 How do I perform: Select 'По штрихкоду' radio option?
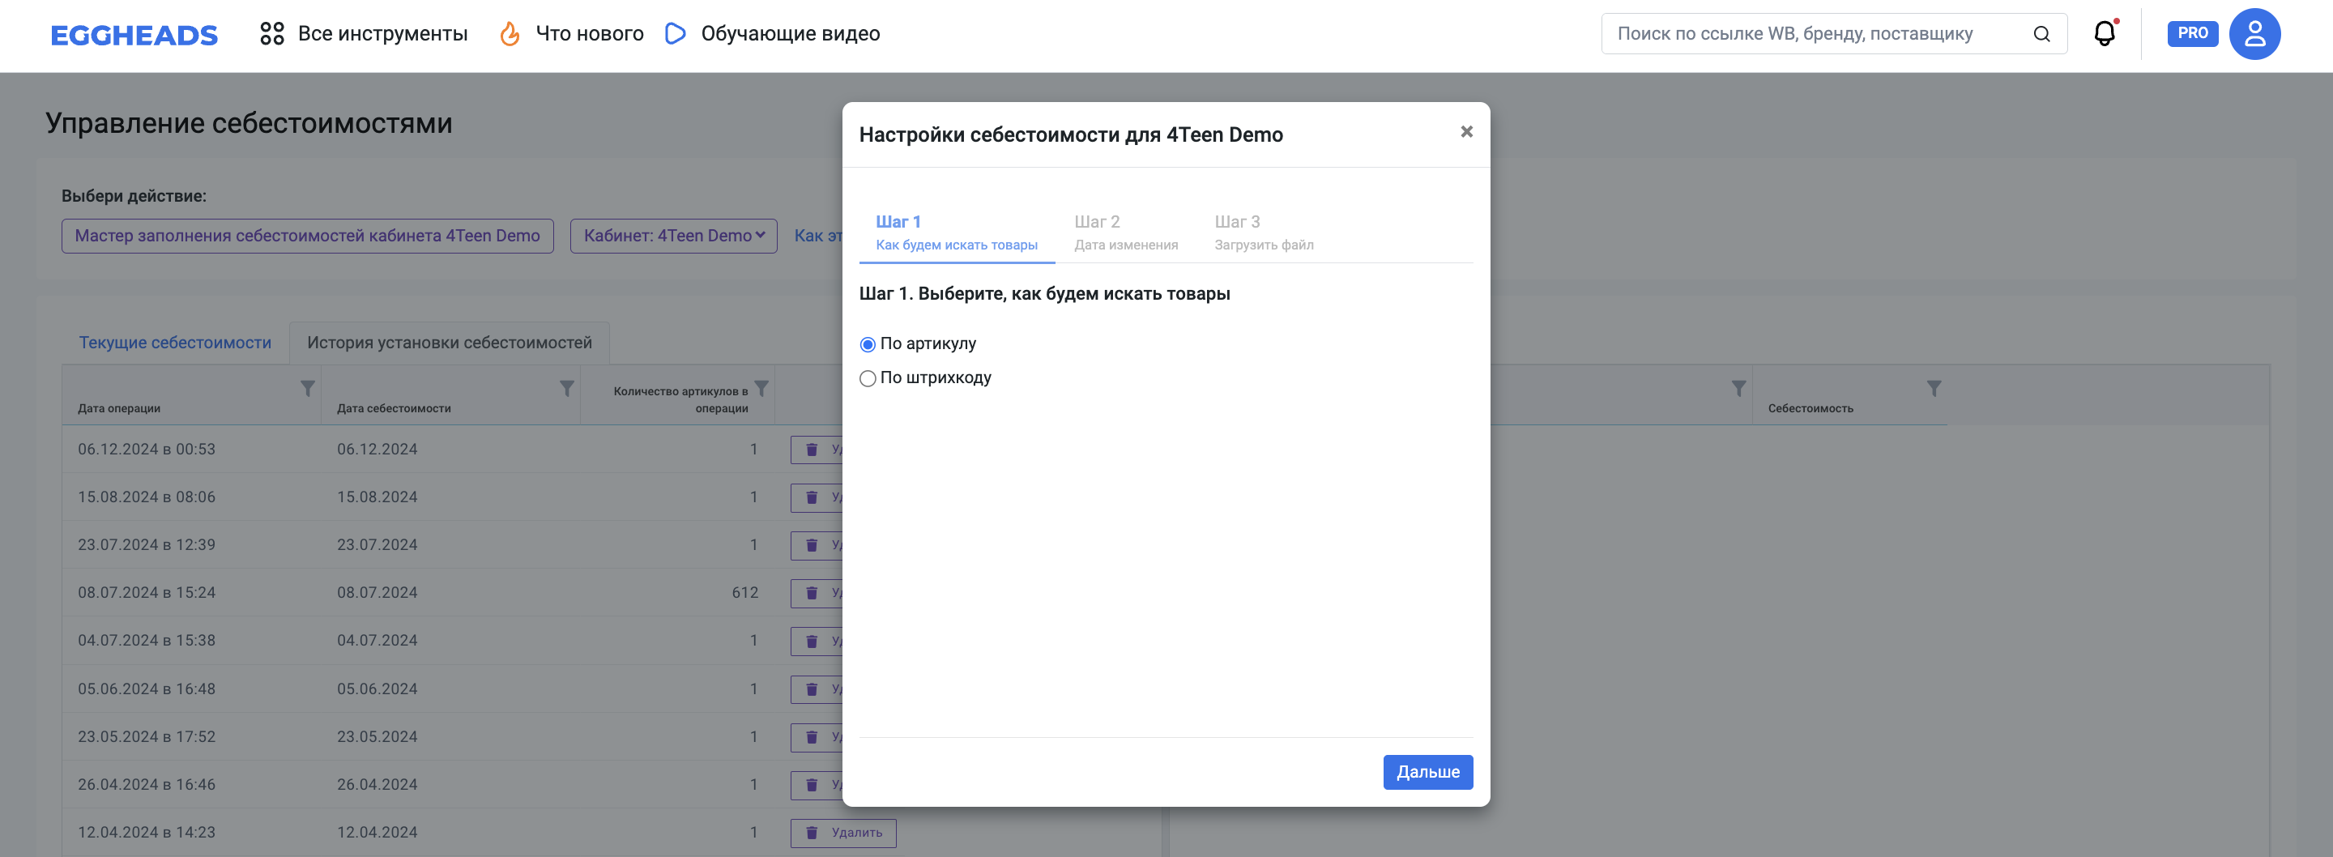pos(868,378)
